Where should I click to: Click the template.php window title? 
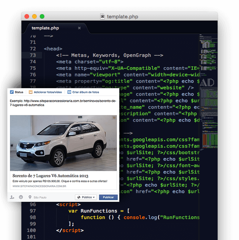click(122, 16)
